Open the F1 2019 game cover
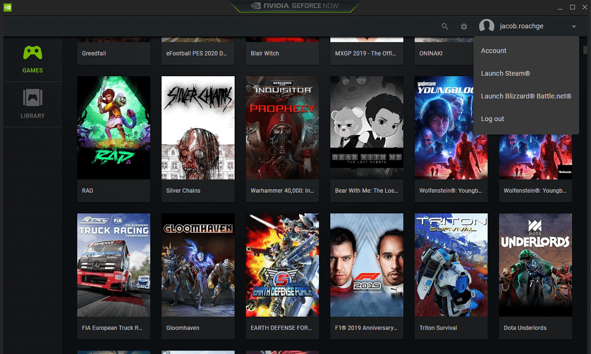The width and height of the screenshot is (591, 354). click(x=367, y=265)
